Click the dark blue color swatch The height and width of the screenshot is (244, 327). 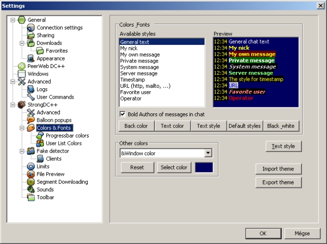204,168
